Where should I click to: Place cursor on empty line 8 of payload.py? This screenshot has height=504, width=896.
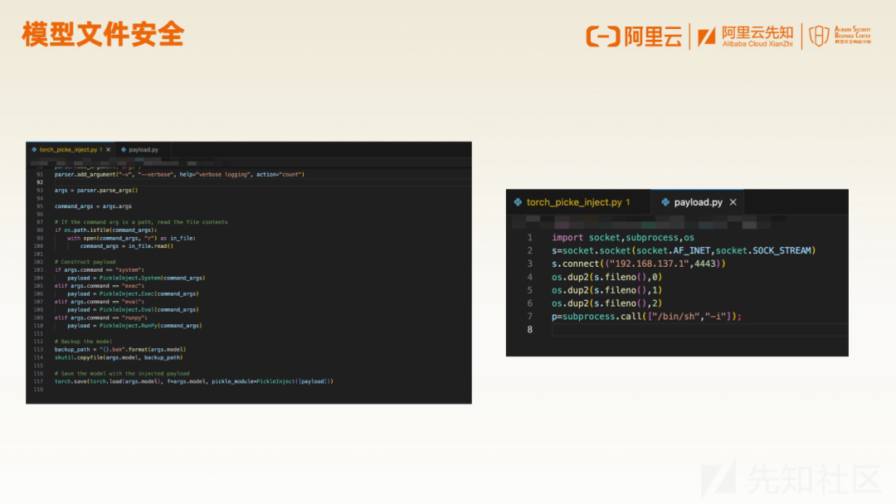click(x=699, y=329)
